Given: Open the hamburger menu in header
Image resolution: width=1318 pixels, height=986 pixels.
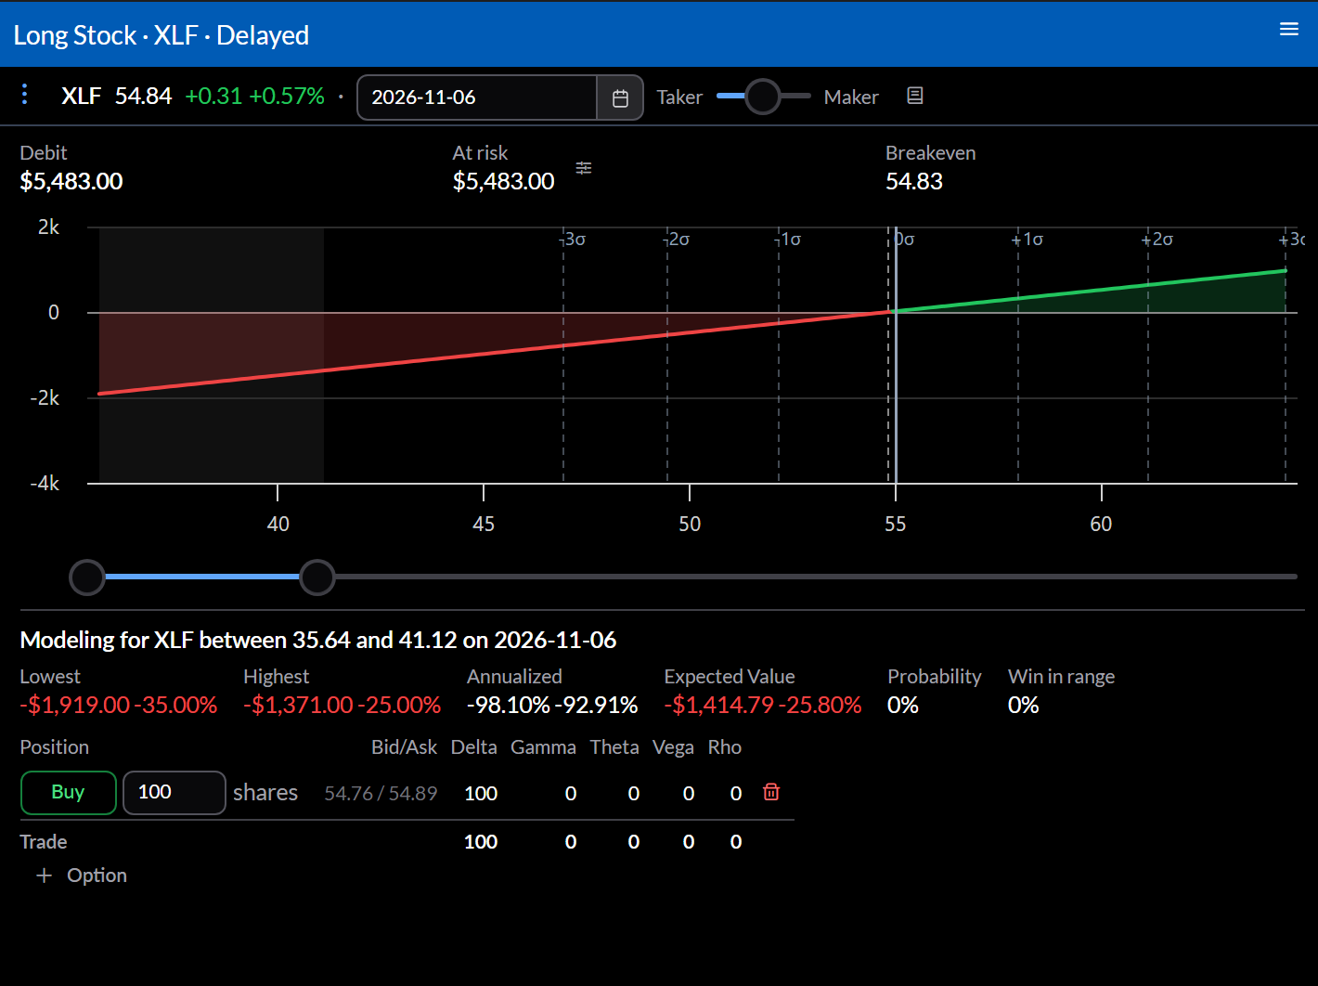Looking at the screenshot, I should click(x=1288, y=30).
